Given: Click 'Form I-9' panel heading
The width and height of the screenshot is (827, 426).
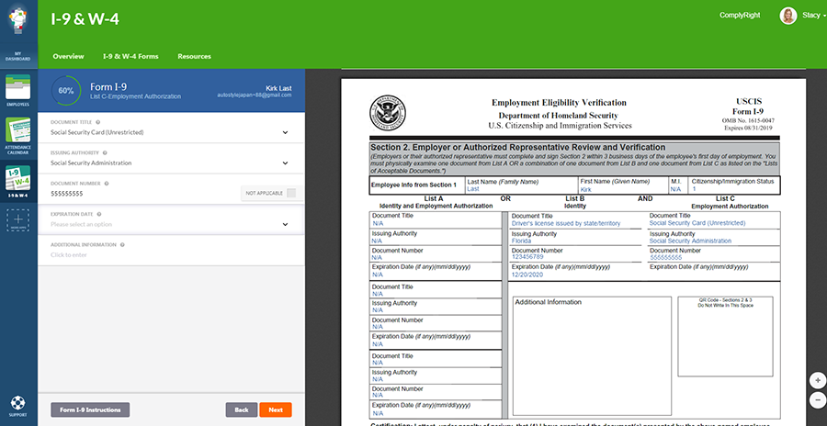Looking at the screenshot, I should [108, 87].
